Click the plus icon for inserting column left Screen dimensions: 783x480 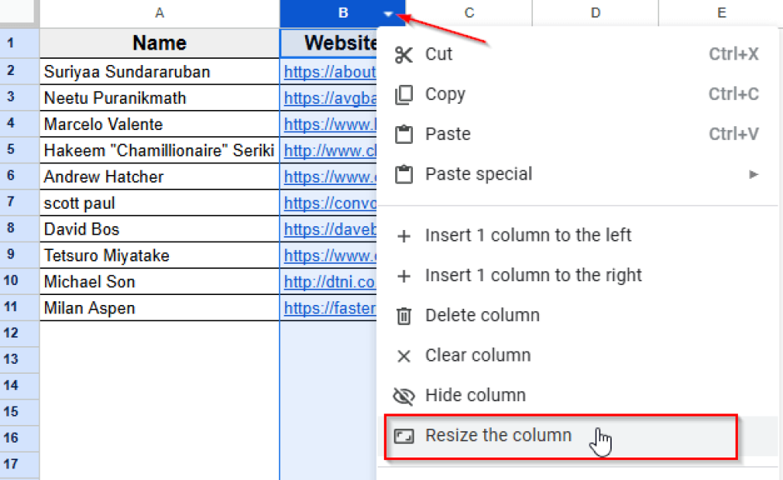[404, 235]
